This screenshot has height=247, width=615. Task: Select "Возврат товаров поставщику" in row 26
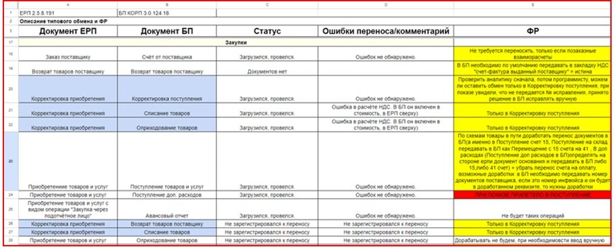(x=167, y=224)
